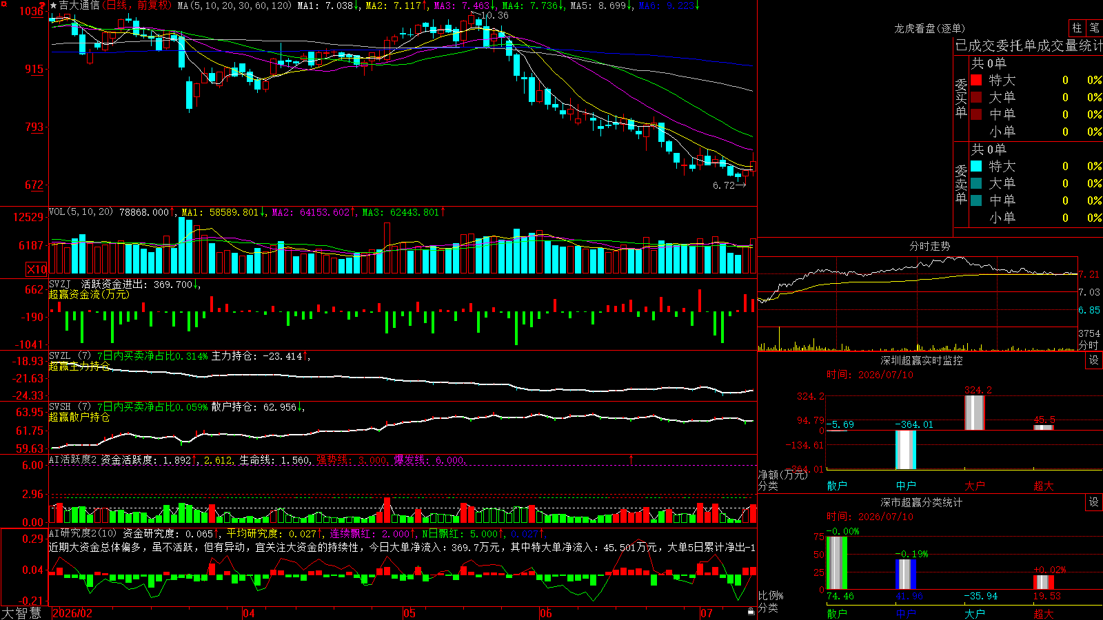This screenshot has height=620, width=1103.
Task: Click the X10 volume multiplier box
Action: click(x=37, y=269)
